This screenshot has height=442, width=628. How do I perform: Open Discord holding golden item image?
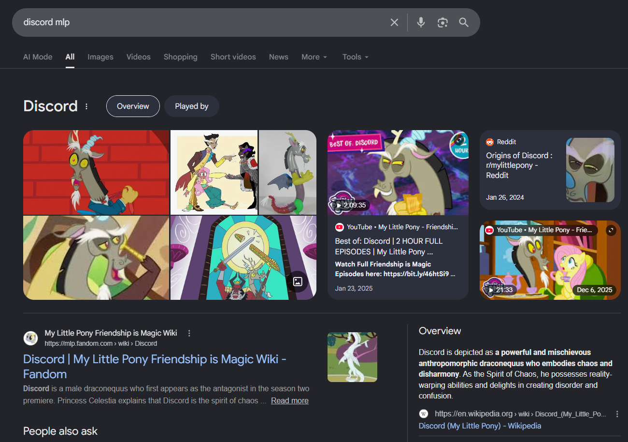pos(96,258)
